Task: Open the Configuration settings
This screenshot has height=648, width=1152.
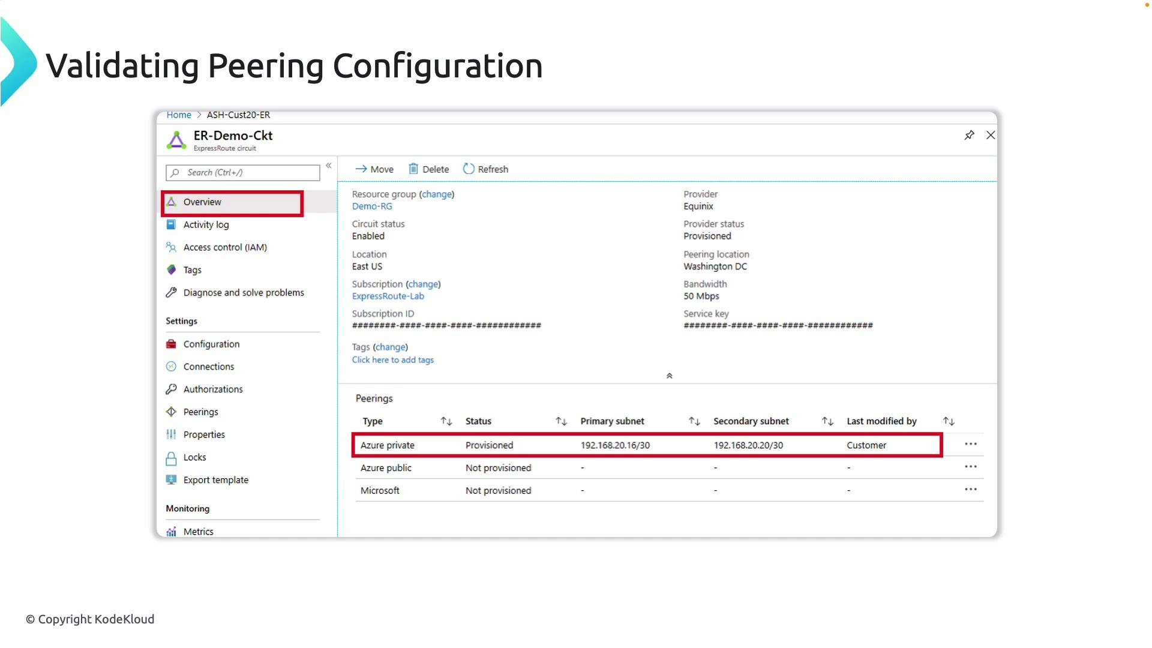Action: pyautogui.click(x=211, y=344)
